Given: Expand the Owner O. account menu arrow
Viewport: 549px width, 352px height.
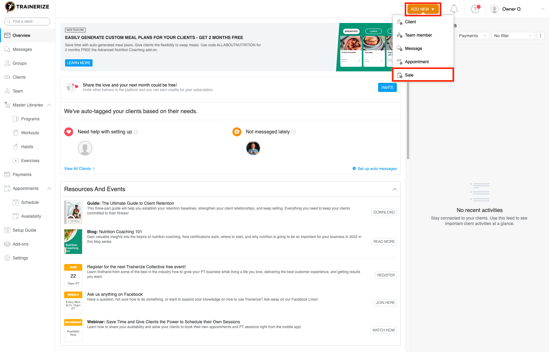Looking at the screenshot, I should coord(543,9).
